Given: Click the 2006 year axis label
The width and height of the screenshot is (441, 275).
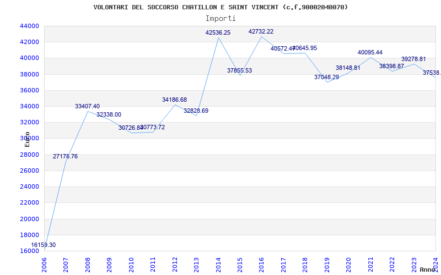Looking at the screenshot, I should click(44, 265).
